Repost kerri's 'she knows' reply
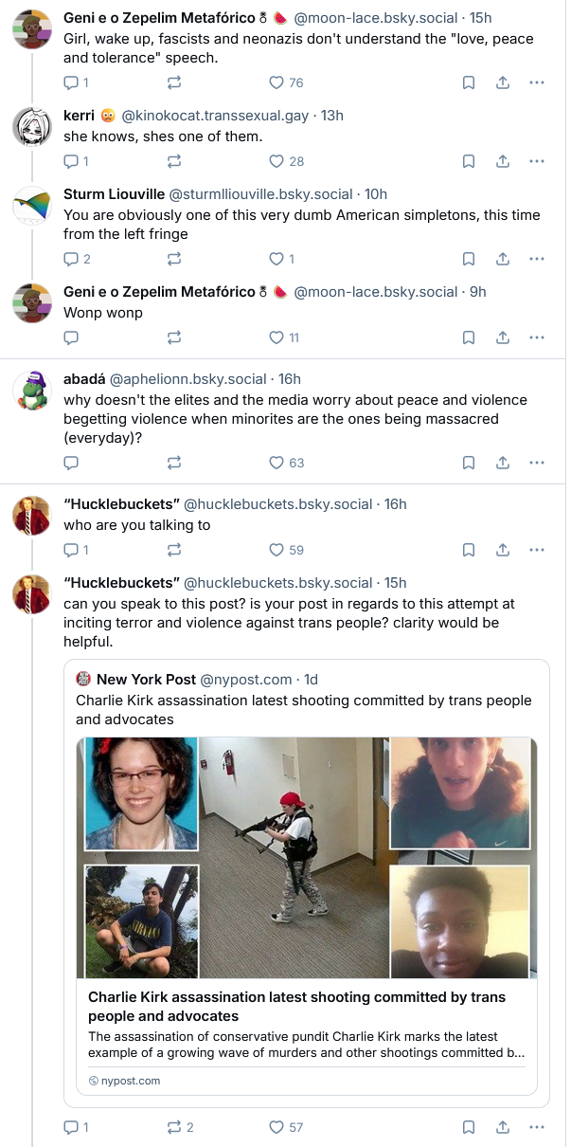This screenshot has width=571, height=1147. pos(174,161)
